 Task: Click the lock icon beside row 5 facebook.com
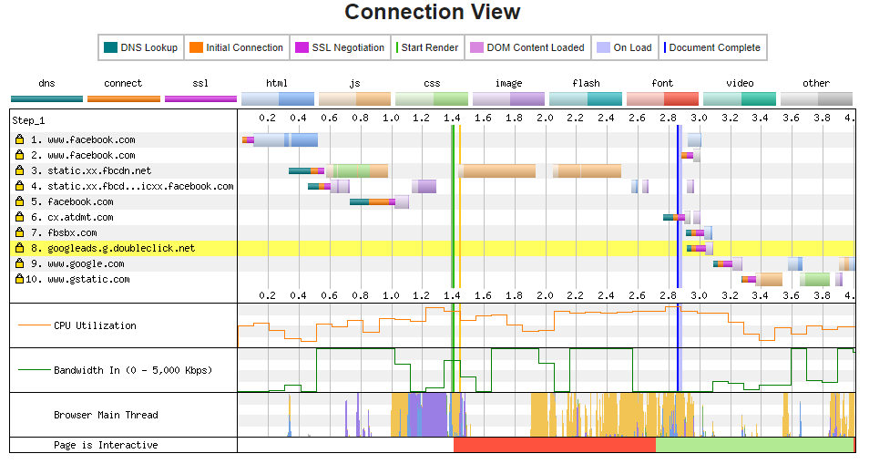point(19,201)
